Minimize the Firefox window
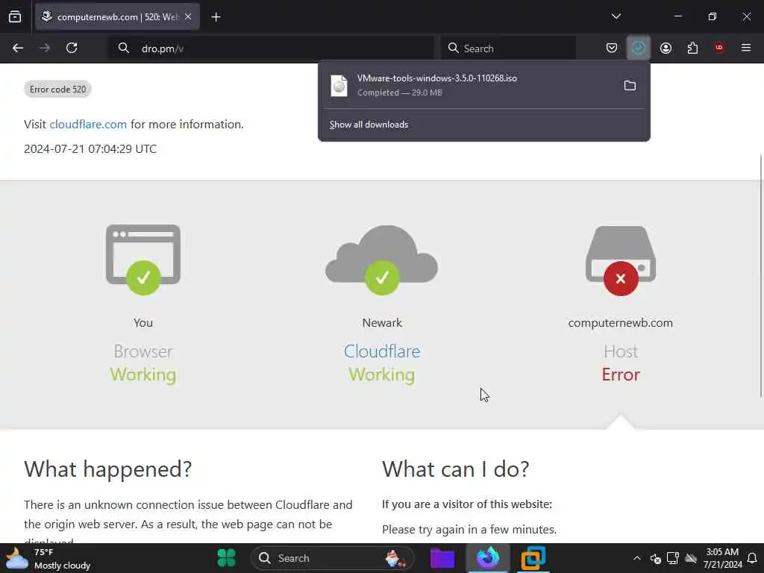Screen dimensions: 764x573 click(x=677, y=16)
